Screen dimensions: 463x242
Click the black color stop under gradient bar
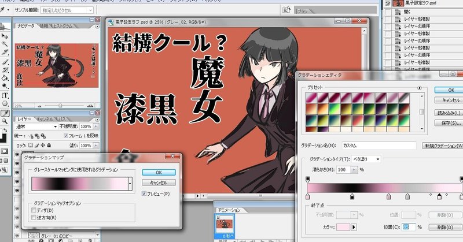pyautogui.click(x=352, y=196)
